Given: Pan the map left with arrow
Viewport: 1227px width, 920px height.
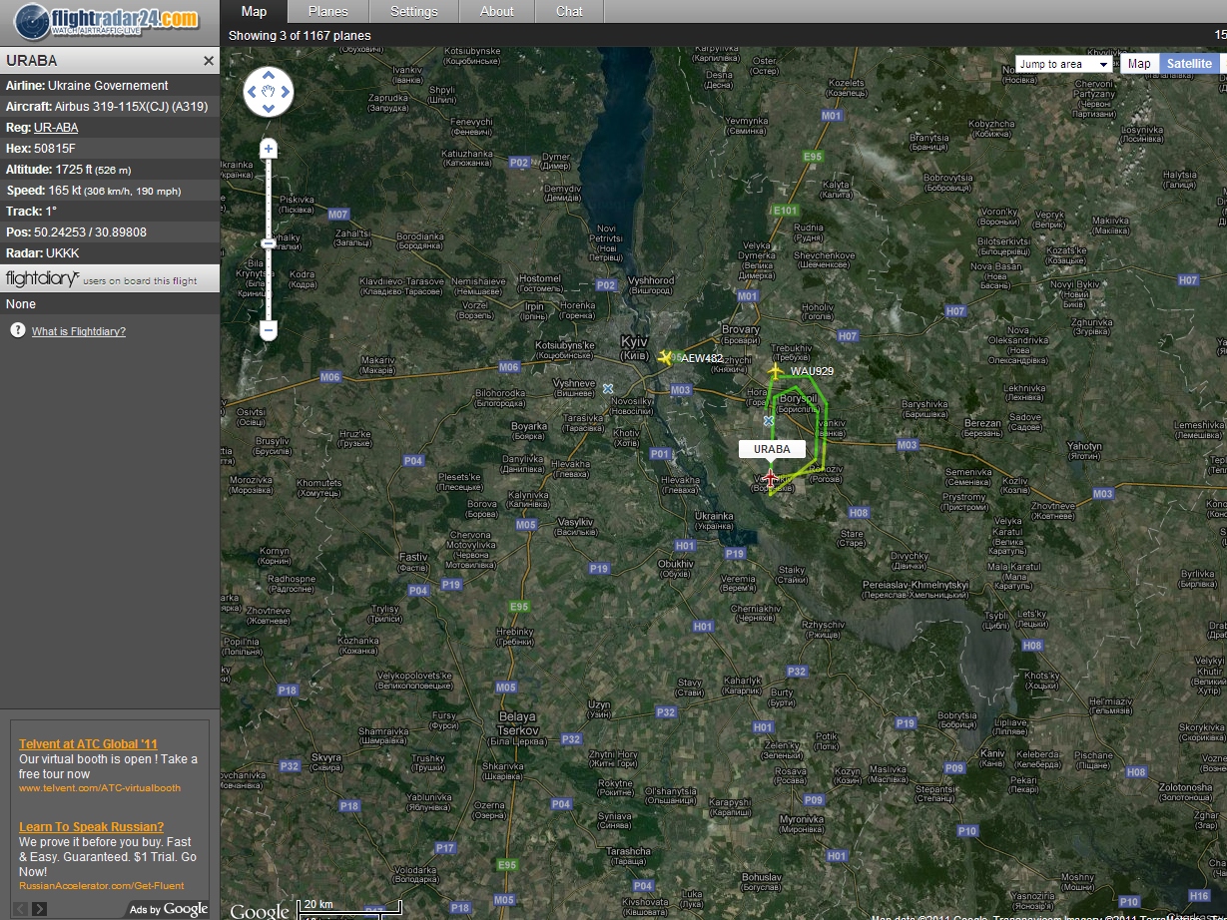Looking at the screenshot, I should click(x=251, y=93).
